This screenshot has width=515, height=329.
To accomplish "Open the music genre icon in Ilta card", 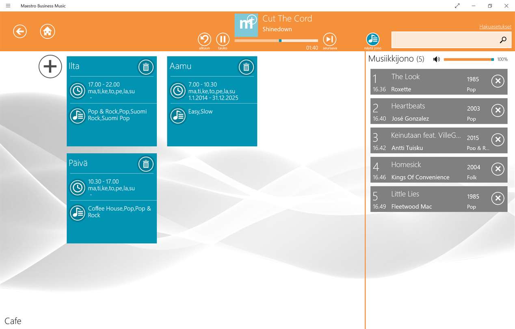I will (x=78, y=116).
